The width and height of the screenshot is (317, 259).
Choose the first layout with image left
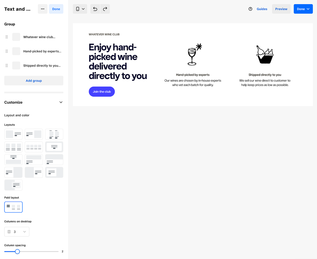(13, 134)
